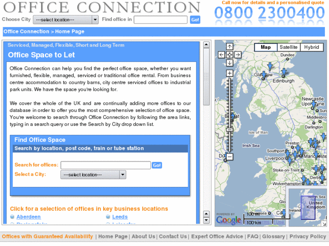This screenshot has width=329, height=246.
Task: Click the Cardiff area map marker
Action: (284, 213)
